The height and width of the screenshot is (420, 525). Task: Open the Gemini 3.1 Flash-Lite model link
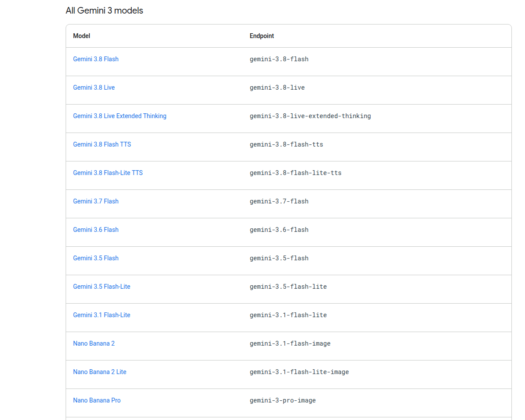click(x=102, y=315)
